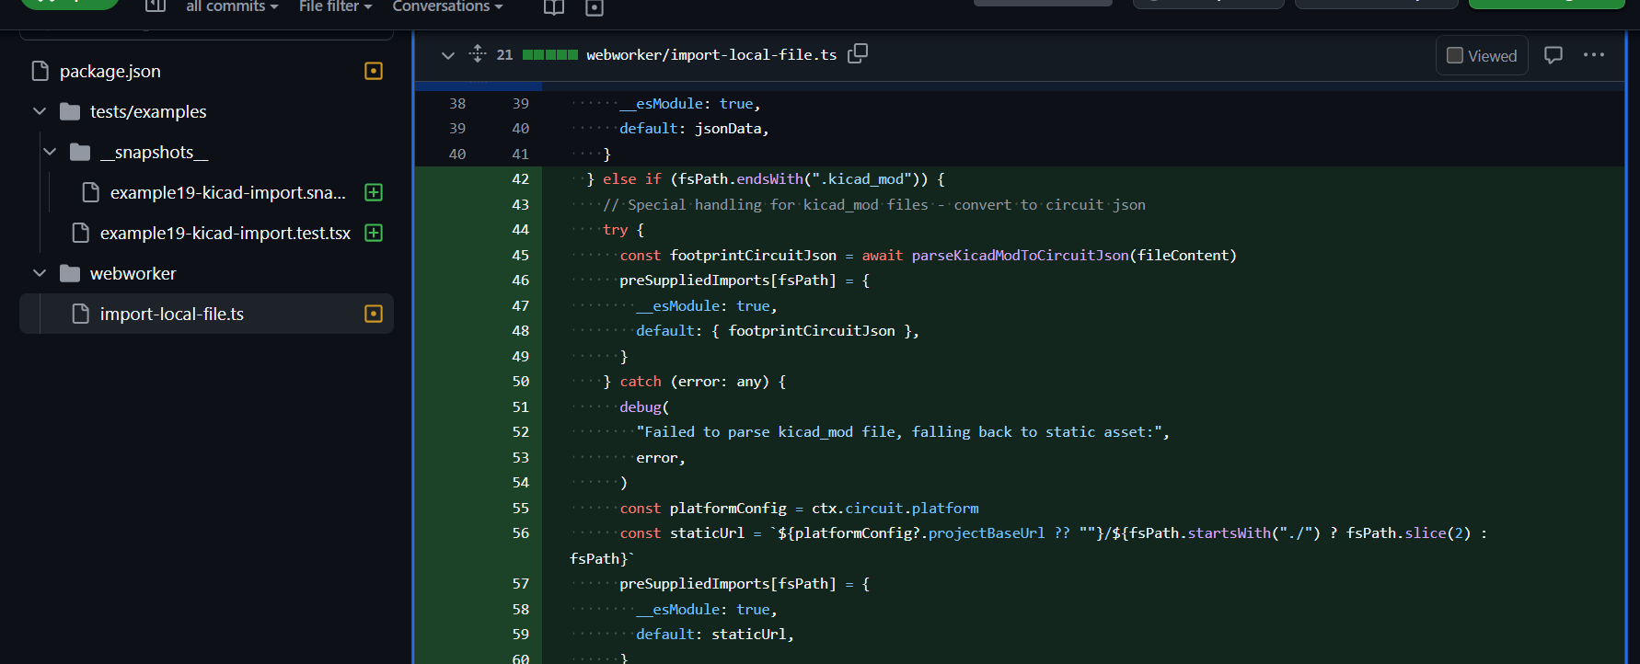
Task: Collapse the tests/examples folder
Action: (x=40, y=111)
